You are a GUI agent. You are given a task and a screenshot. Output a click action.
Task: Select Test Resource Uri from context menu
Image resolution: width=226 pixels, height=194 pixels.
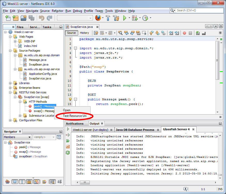click(x=75, y=116)
